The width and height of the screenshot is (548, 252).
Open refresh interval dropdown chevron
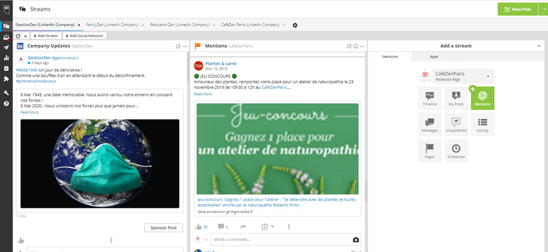coord(25,36)
